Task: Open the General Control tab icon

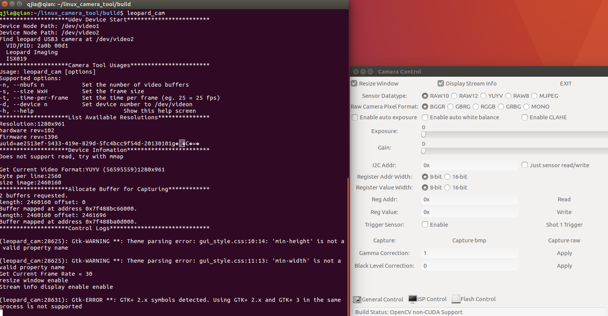Action: [x=357, y=300]
